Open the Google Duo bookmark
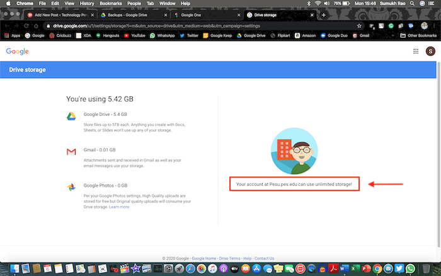The width and height of the screenshot is (441, 276). [x=334, y=35]
